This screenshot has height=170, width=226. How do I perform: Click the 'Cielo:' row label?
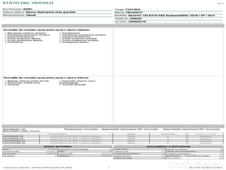click(x=6, y=149)
